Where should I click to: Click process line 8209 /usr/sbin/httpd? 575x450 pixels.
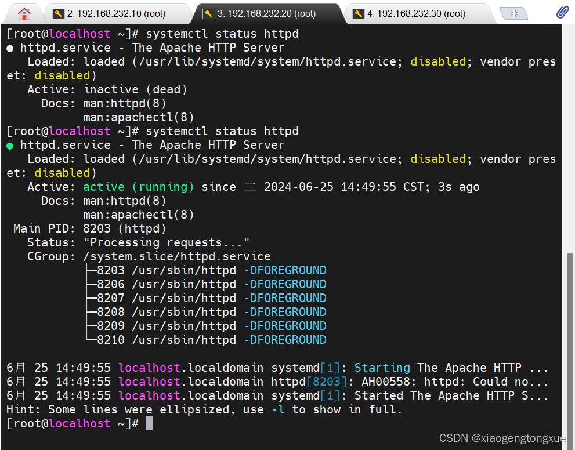(x=206, y=326)
